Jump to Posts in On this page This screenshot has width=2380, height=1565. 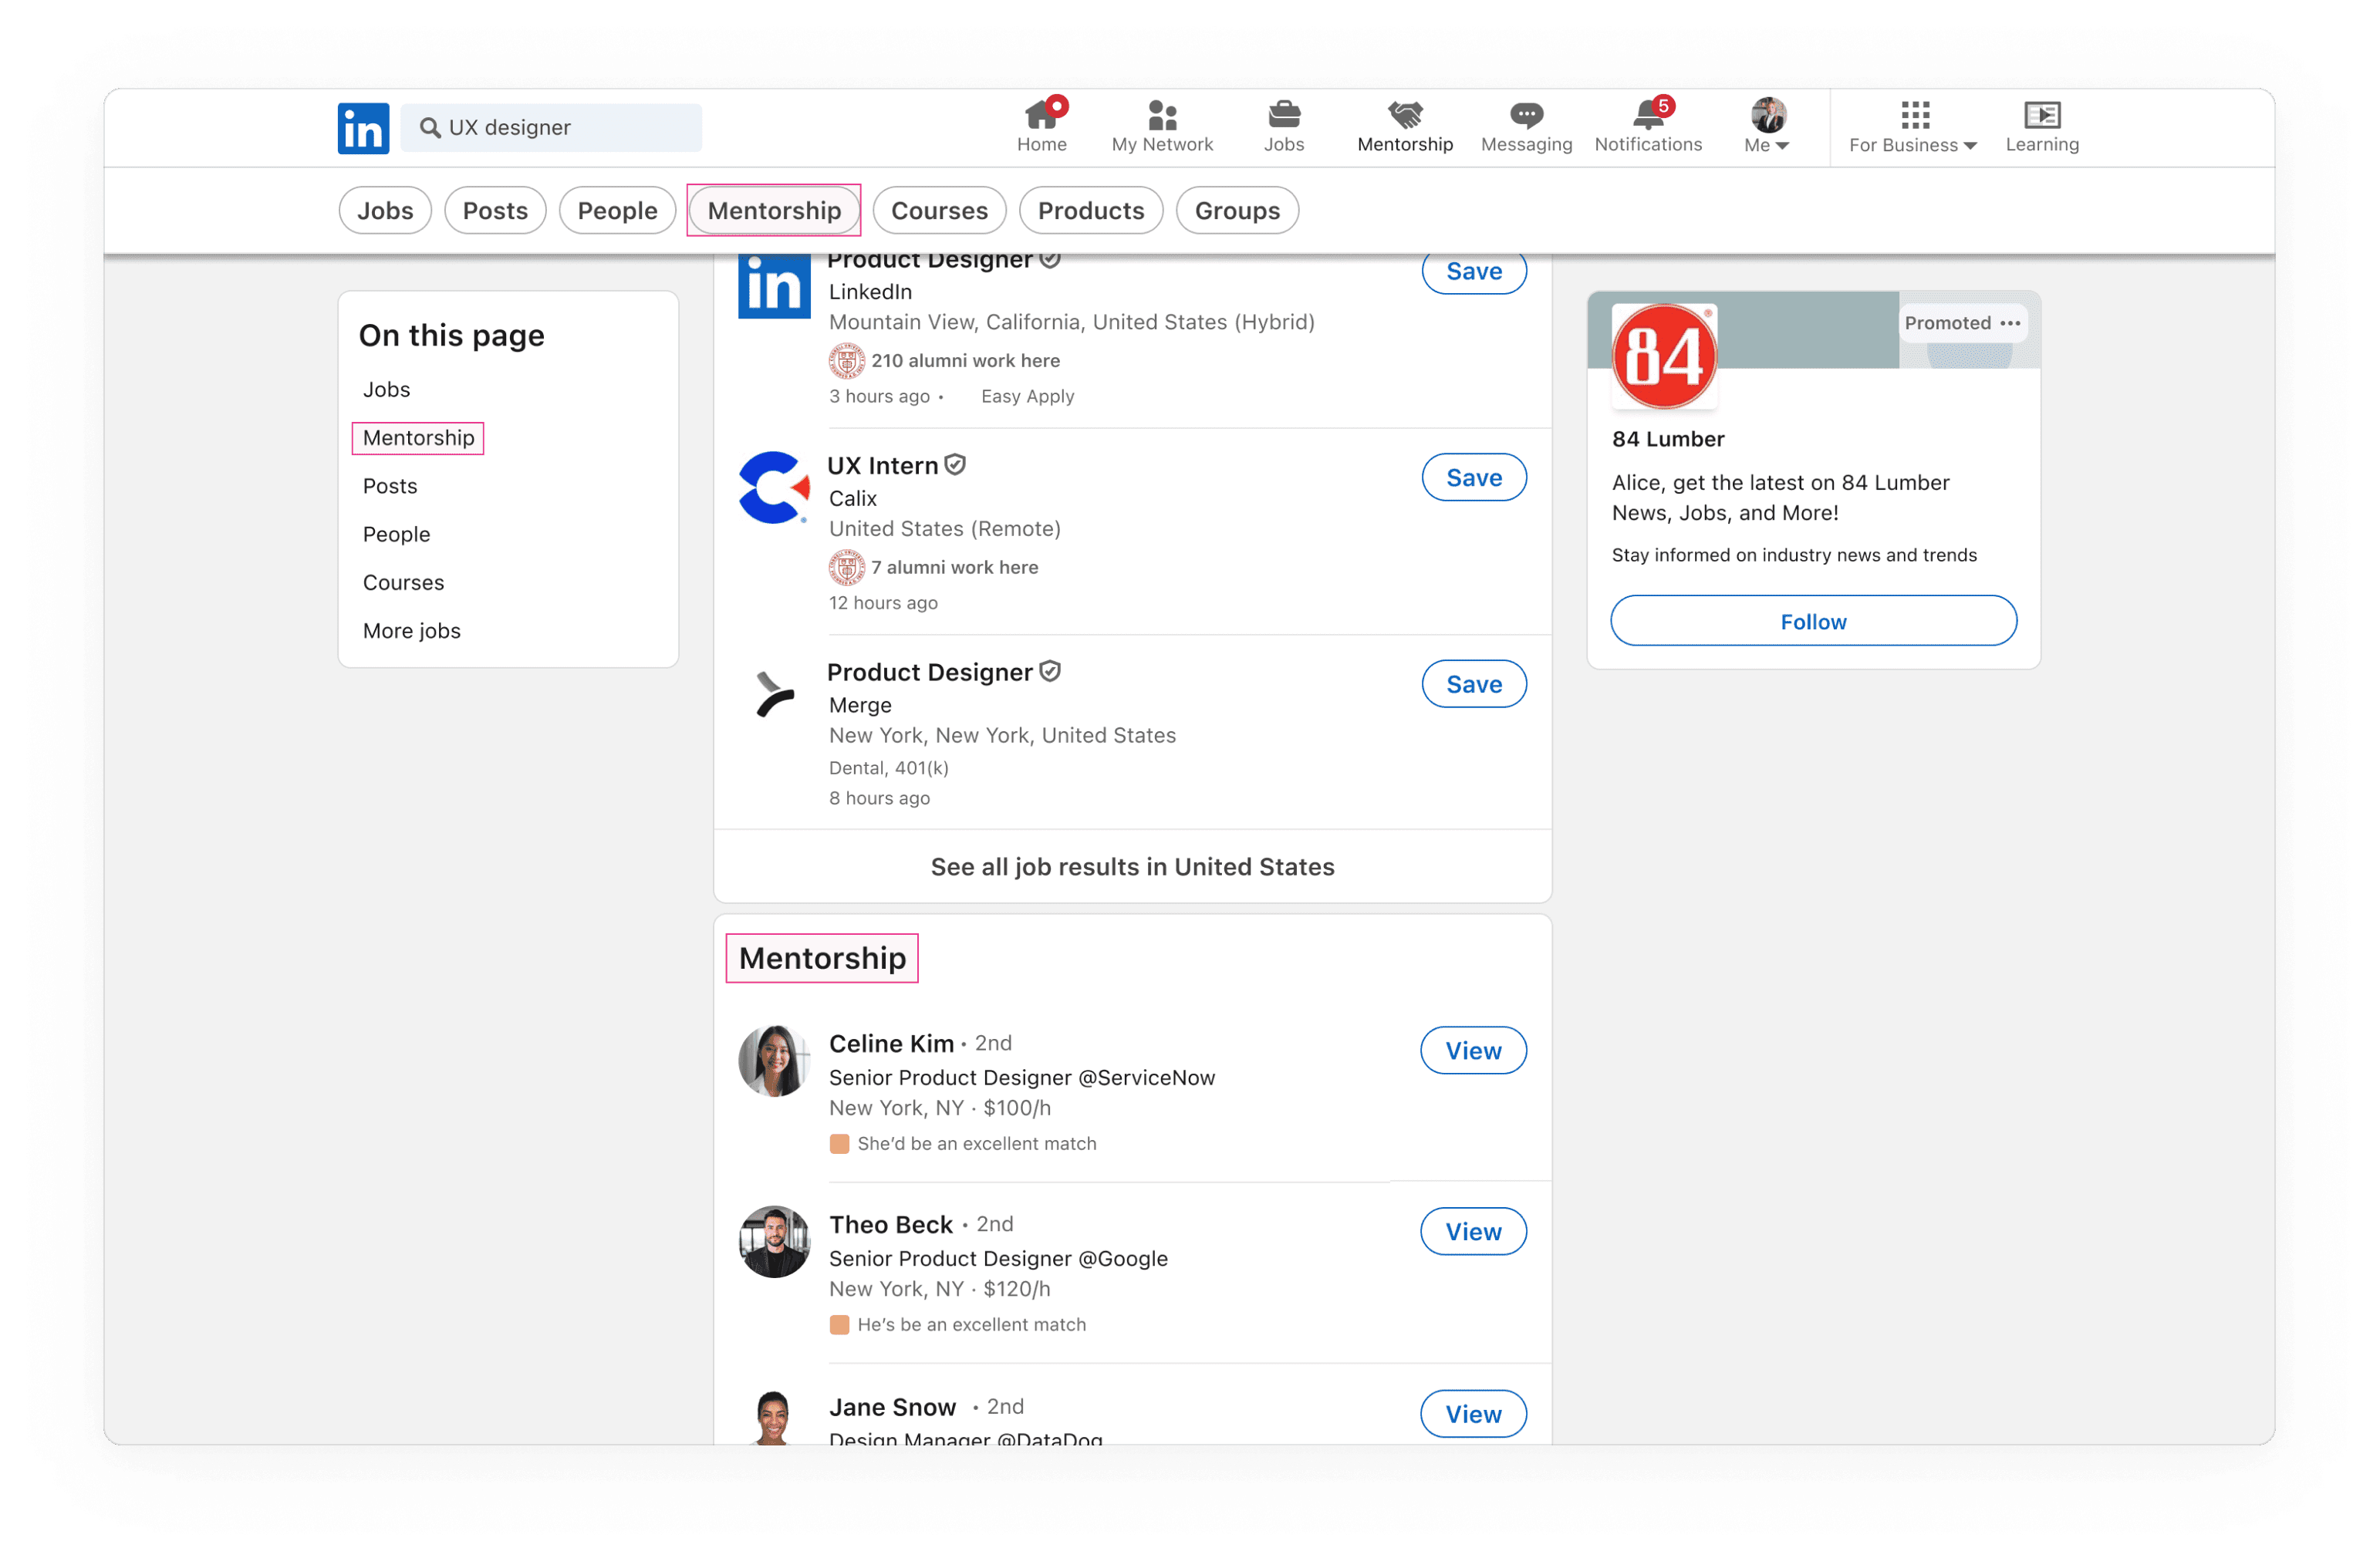click(390, 486)
